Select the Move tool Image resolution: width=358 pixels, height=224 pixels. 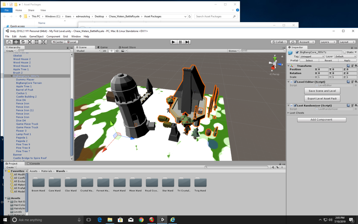point(16,42)
